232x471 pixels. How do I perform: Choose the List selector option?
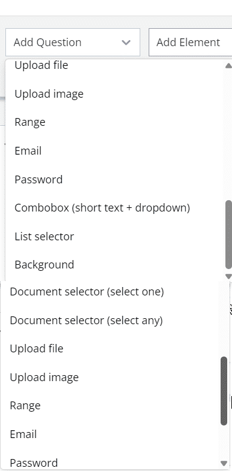pos(44,237)
